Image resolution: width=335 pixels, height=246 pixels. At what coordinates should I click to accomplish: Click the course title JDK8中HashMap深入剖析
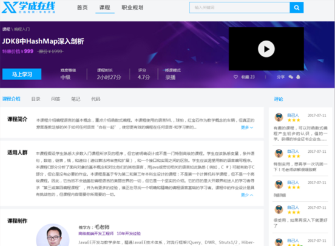pyautogui.click(x=43, y=41)
